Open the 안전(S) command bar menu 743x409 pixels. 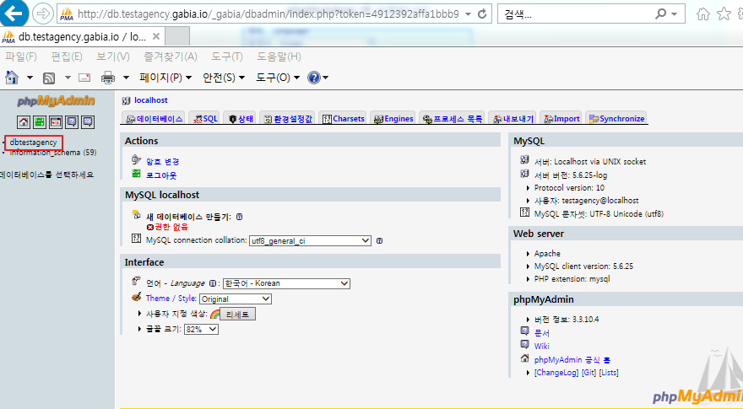tap(224, 77)
